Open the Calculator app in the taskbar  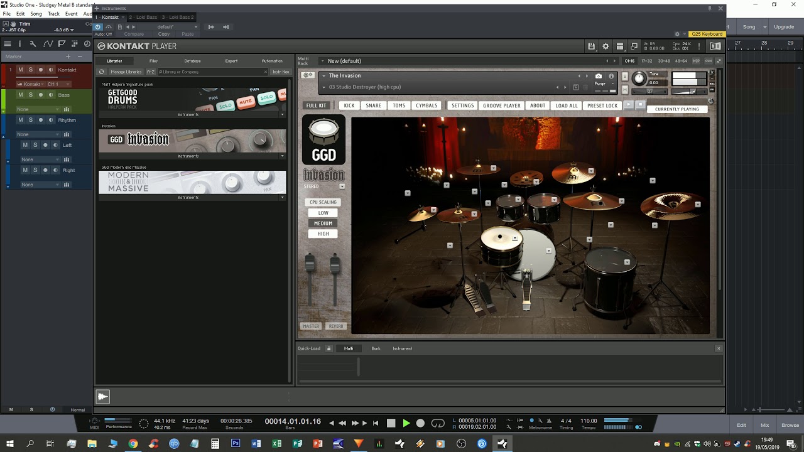point(215,444)
